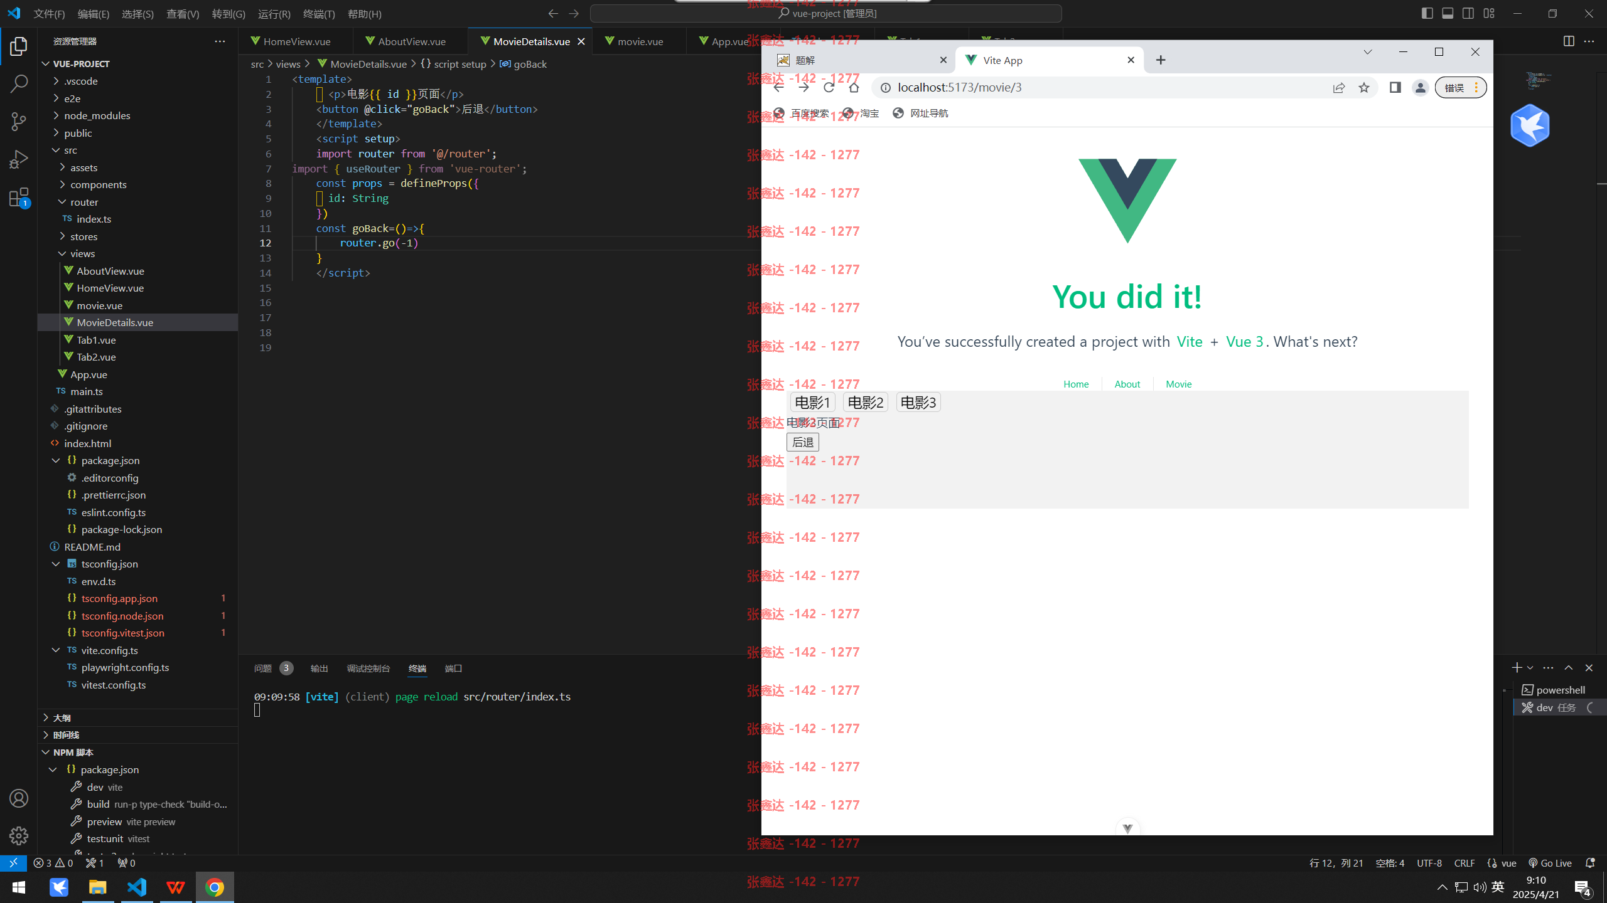Screen dimensions: 1607x903
Task: Open new terminal launch profile dropdown
Action: pyautogui.click(x=1530, y=668)
